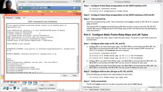Select the connections lightning bolt icon
The height and width of the screenshot is (92, 163).
(19, 82)
